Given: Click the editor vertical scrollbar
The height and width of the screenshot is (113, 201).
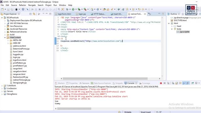Looking at the screenshot, I should pos(162,47).
